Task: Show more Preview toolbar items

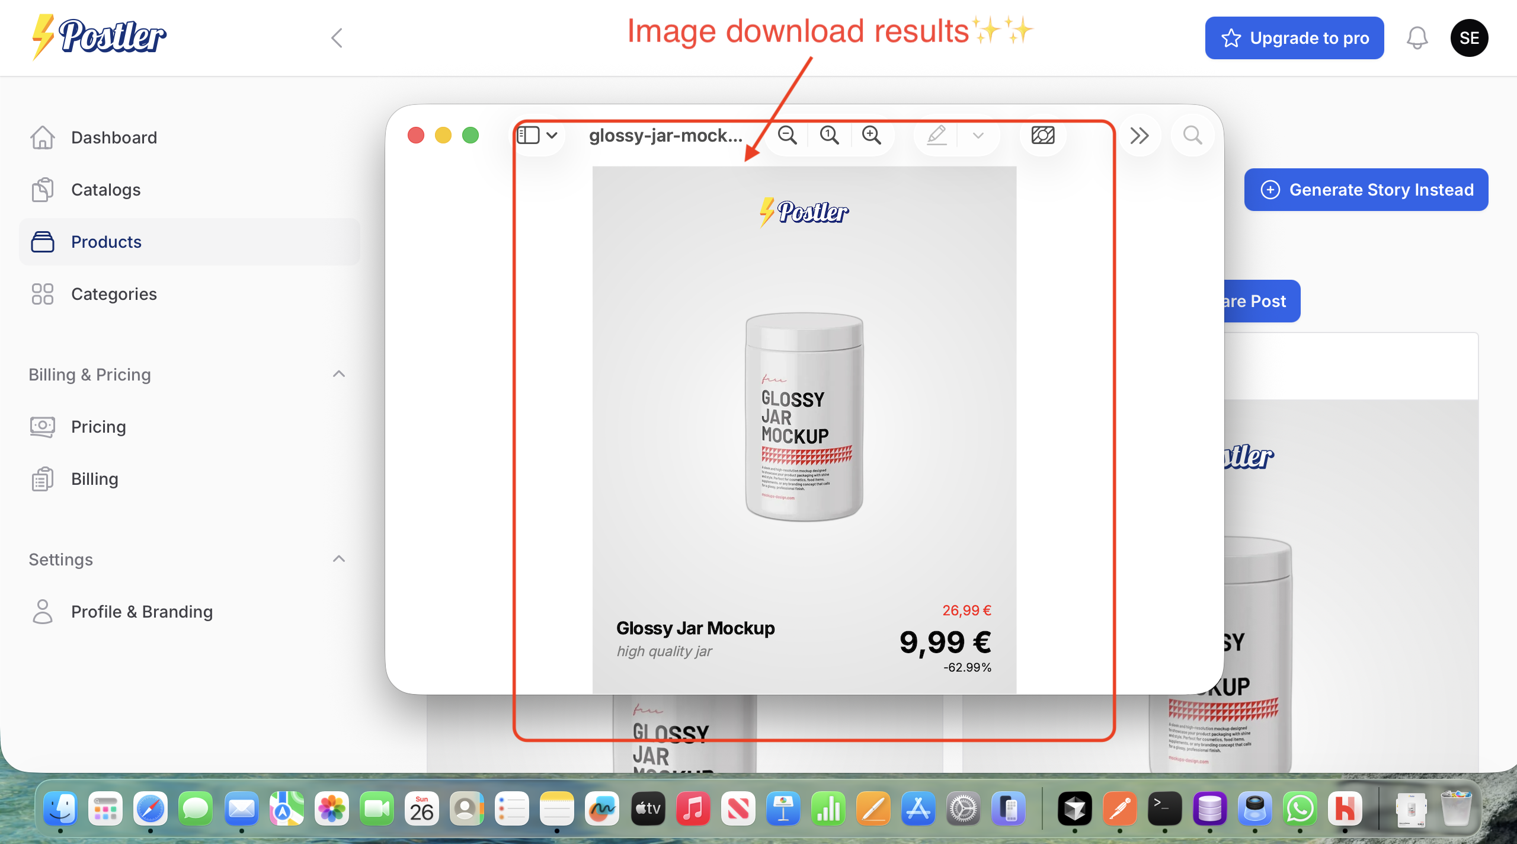Action: [1138, 135]
